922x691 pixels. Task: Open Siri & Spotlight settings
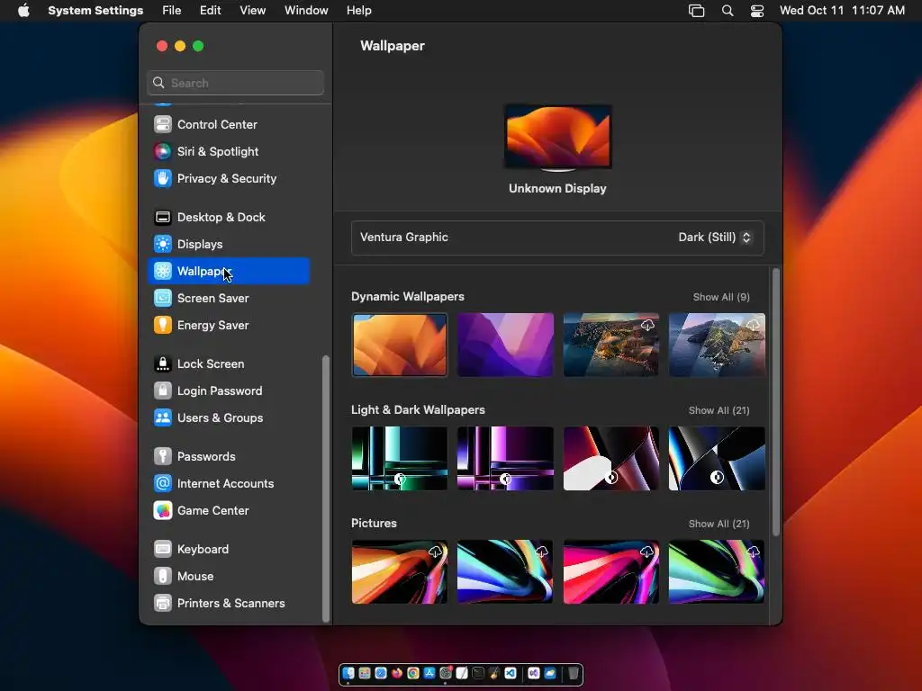[x=229, y=151]
